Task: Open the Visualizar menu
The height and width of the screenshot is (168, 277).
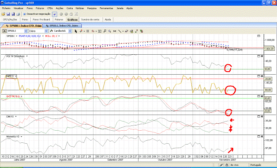Action: click(18, 8)
